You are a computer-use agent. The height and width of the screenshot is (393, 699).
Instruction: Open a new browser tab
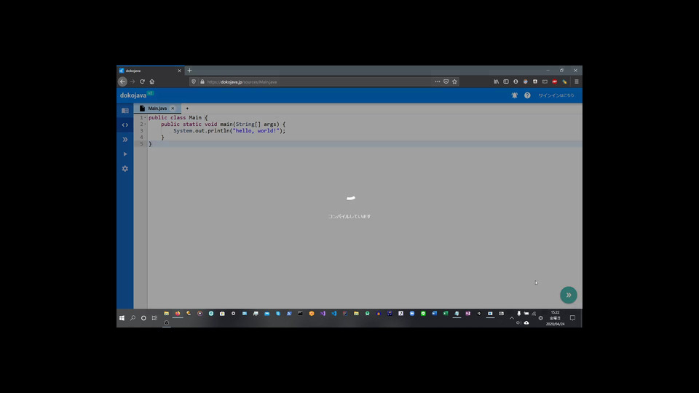pyautogui.click(x=189, y=71)
